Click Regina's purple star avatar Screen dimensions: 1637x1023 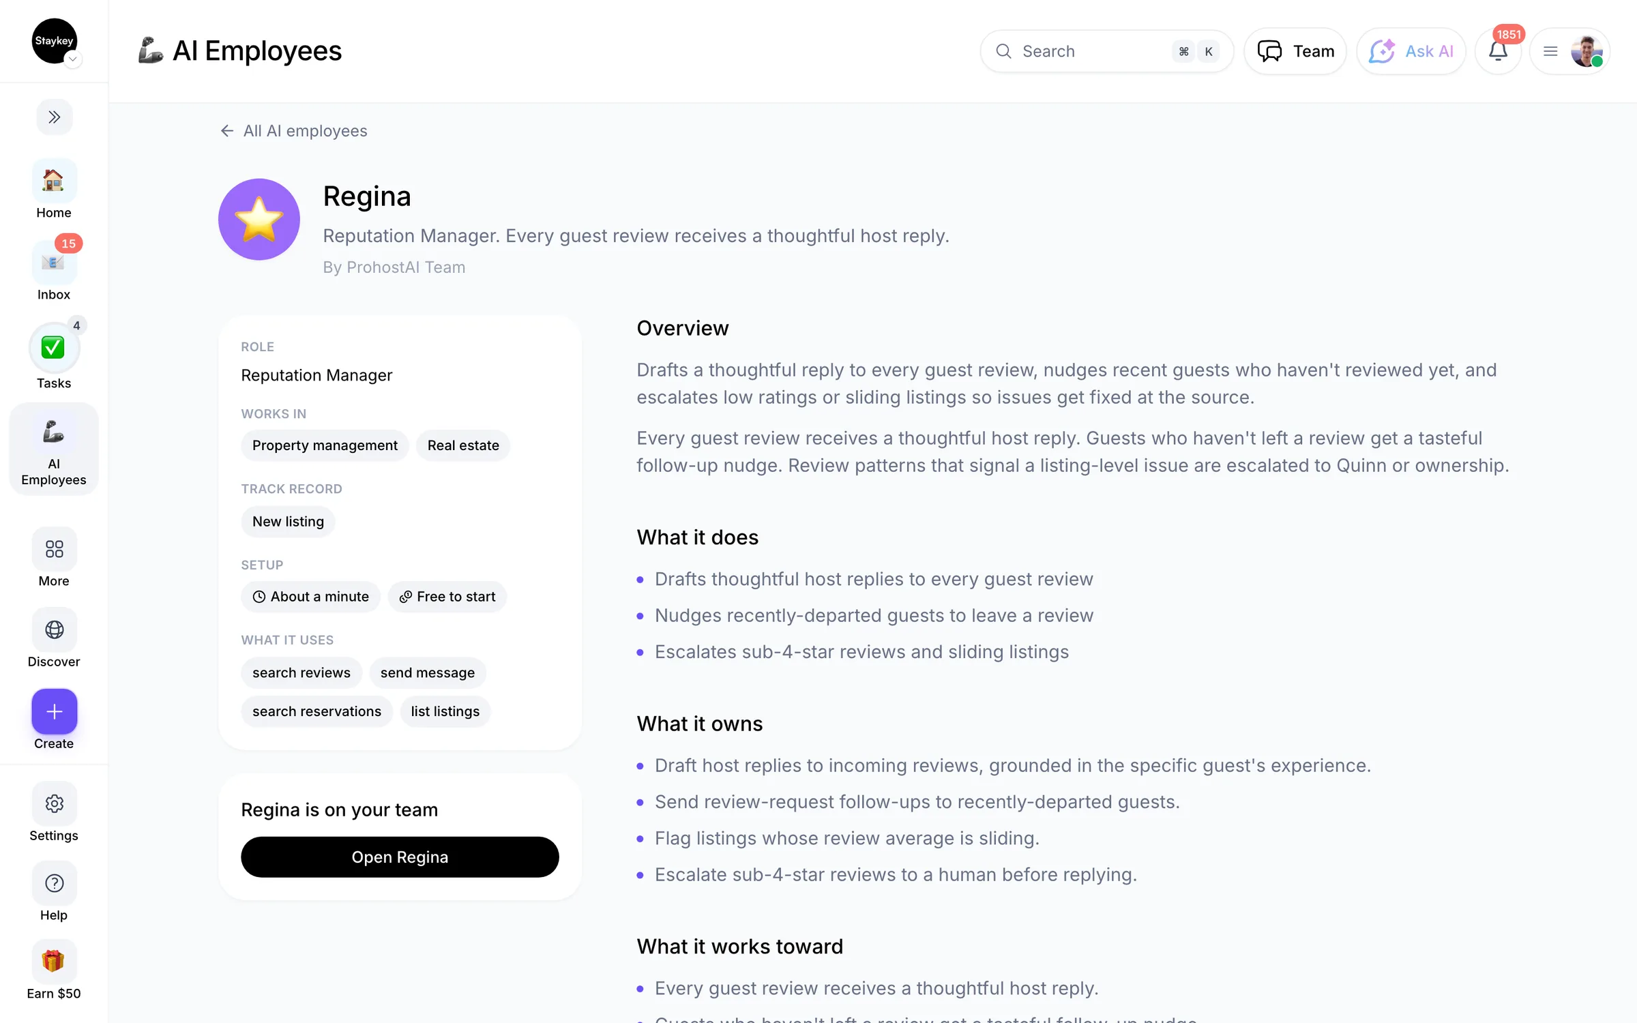259,220
